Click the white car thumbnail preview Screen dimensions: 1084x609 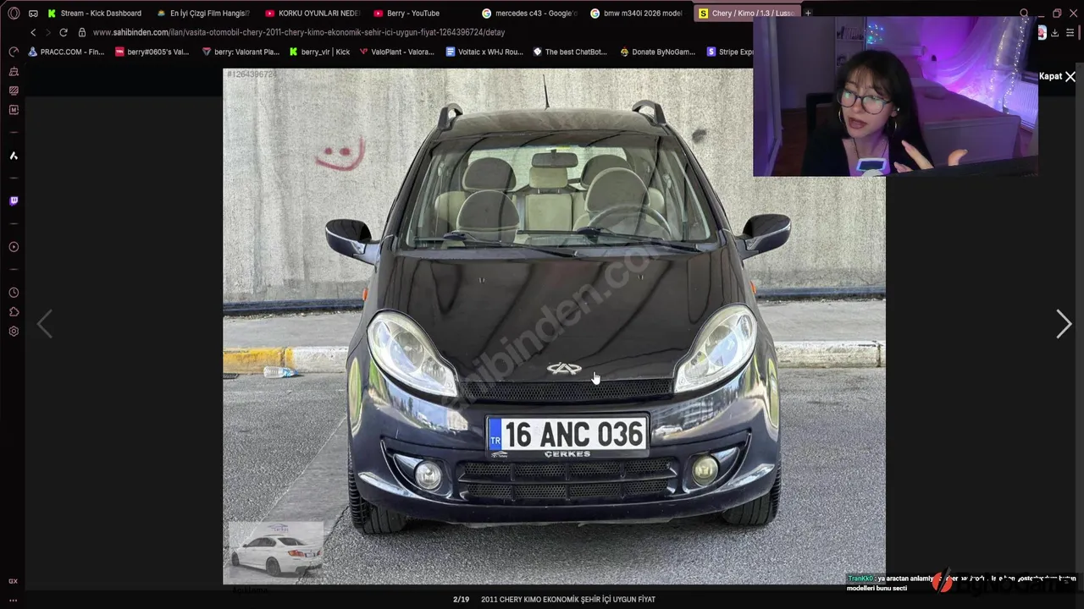pyautogui.click(x=276, y=550)
